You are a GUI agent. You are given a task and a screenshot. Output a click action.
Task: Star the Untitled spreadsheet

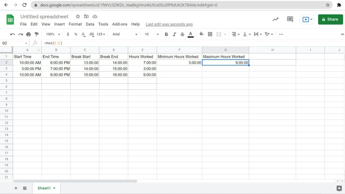coord(78,16)
